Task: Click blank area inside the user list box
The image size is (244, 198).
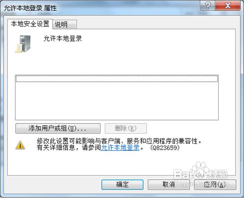Action: tap(117, 101)
